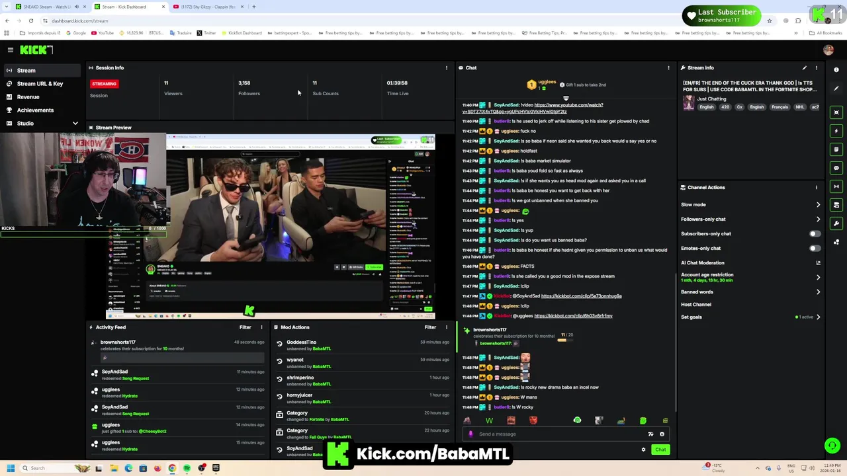Click the info icon in right sidebar

tap(836, 69)
